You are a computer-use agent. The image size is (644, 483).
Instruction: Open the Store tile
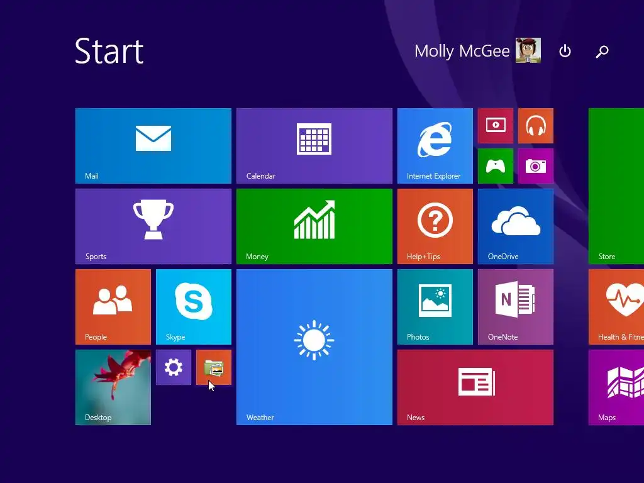point(616,186)
